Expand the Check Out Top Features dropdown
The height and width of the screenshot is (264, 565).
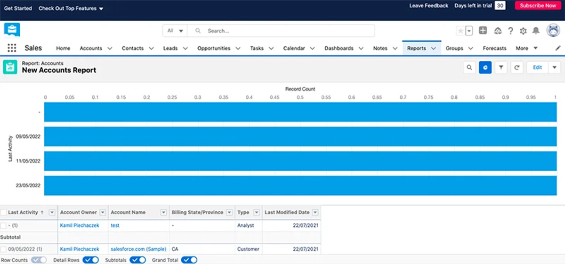pos(101,8)
